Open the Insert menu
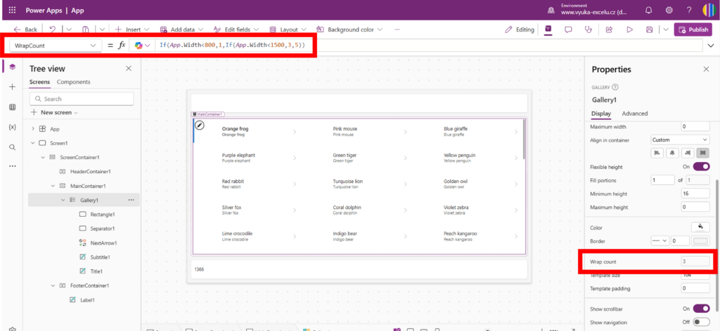The image size is (720, 331). click(132, 29)
